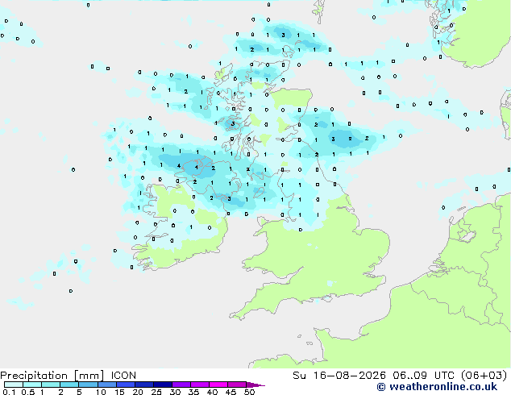The height and width of the screenshot is (395, 511).
Task: Click the 20–25 mm legend color swatch
Action: (143, 385)
